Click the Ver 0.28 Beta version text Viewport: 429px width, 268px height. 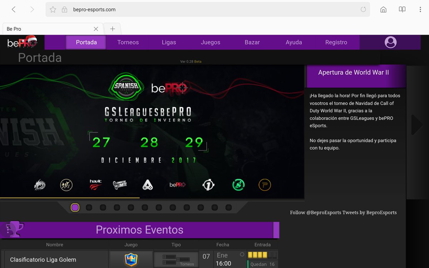(191, 61)
